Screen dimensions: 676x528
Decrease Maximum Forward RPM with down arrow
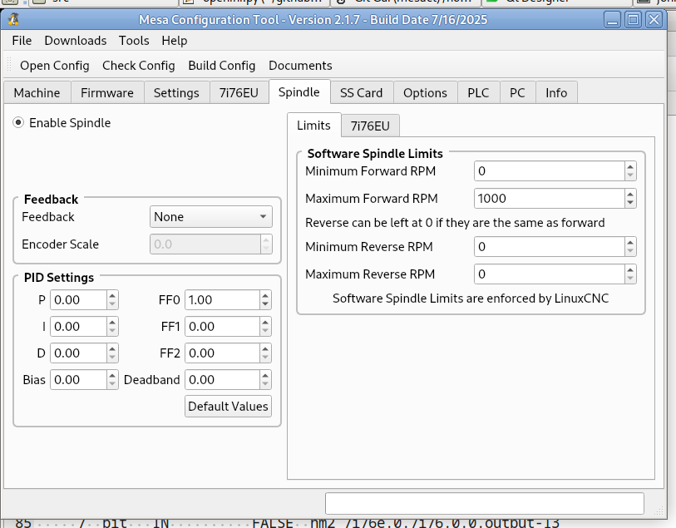630,203
